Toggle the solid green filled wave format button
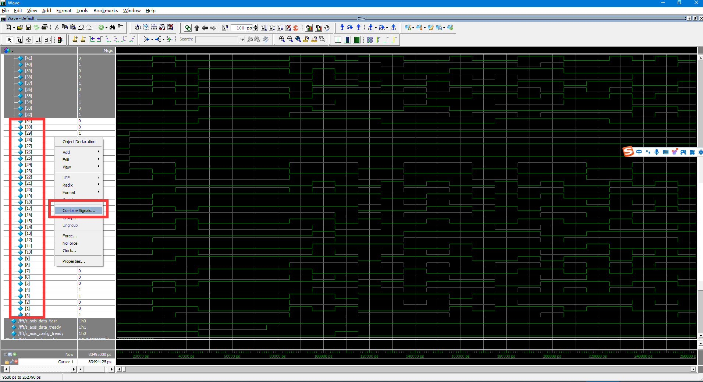Image resolution: width=703 pixels, height=382 pixels. [x=357, y=40]
